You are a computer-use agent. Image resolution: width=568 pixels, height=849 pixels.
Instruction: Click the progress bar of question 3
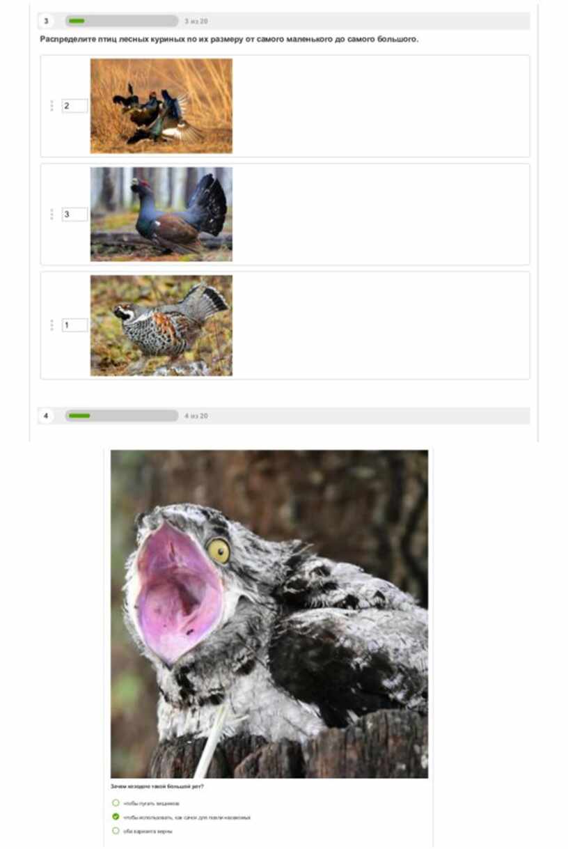point(122,21)
